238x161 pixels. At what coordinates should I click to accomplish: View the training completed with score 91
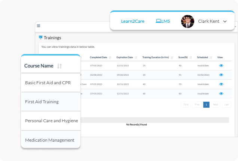221,75
